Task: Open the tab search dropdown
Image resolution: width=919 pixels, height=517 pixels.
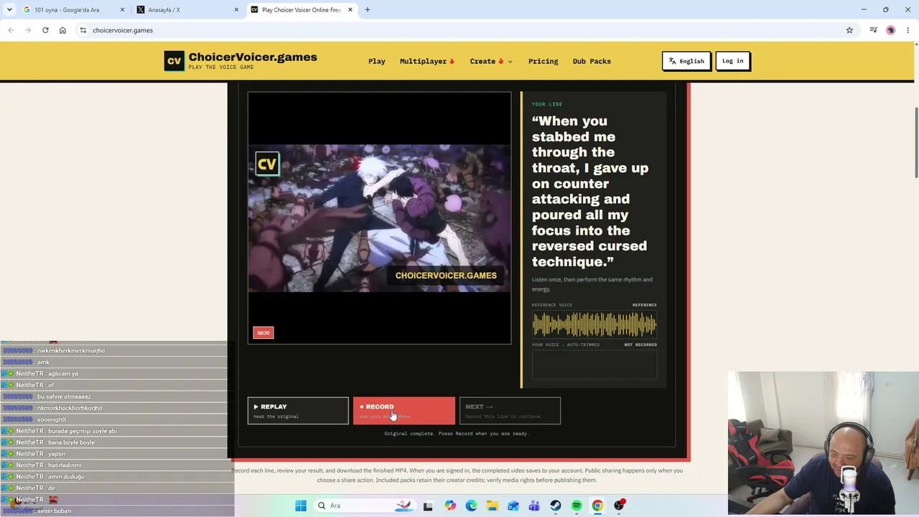Action: (9, 10)
